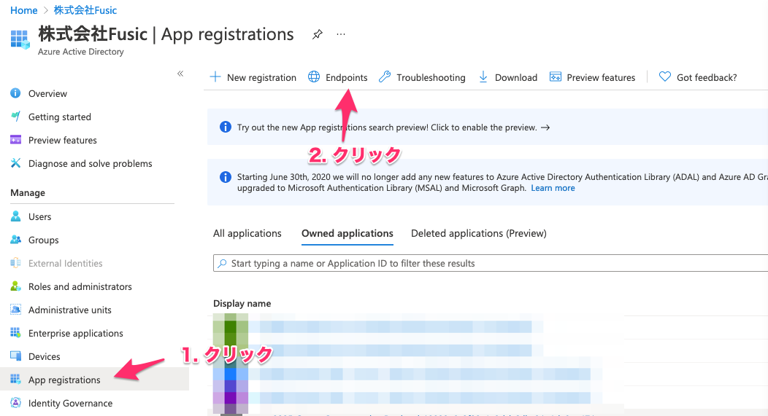The image size is (768, 416).
Task: Click the application name filter search box
Action: (489, 263)
